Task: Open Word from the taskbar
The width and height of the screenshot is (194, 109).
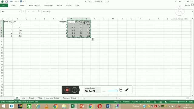Action: [108, 106]
